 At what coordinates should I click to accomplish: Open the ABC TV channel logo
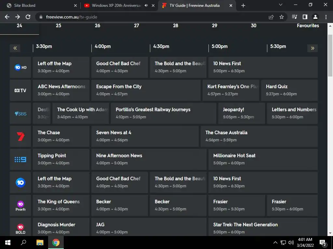[20, 90]
